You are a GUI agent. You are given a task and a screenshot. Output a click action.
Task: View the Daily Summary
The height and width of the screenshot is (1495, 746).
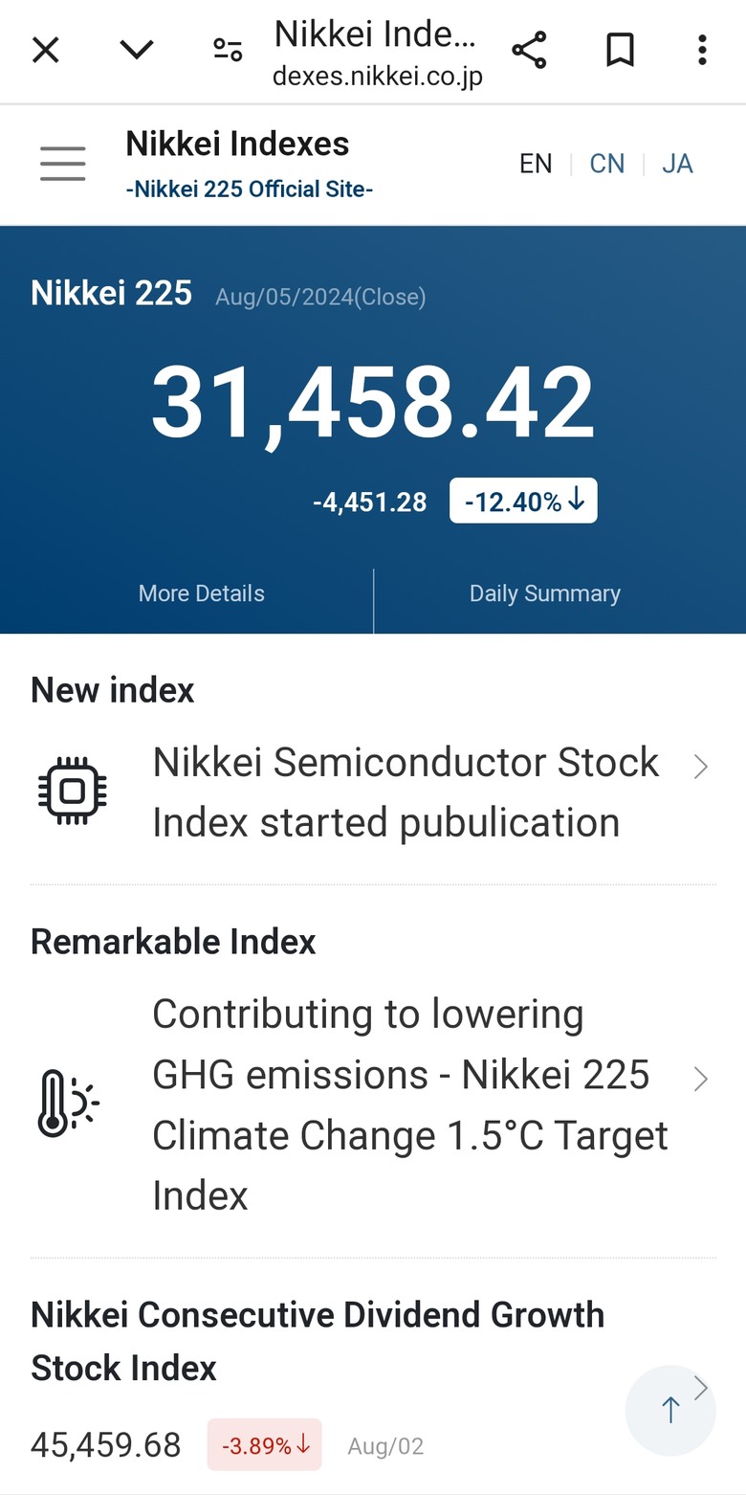click(545, 593)
